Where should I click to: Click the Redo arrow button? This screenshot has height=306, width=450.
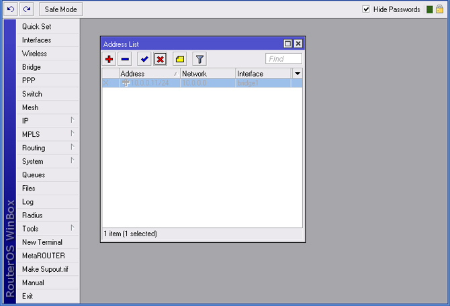click(x=26, y=9)
